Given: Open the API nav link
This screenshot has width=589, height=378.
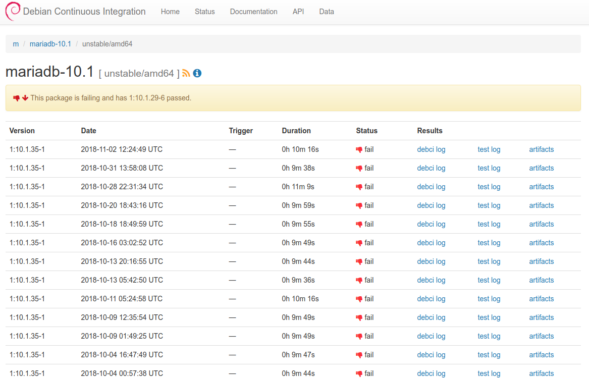Looking at the screenshot, I should (x=298, y=12).
